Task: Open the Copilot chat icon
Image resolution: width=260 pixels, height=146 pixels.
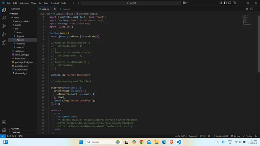Action: click(184, 3)
